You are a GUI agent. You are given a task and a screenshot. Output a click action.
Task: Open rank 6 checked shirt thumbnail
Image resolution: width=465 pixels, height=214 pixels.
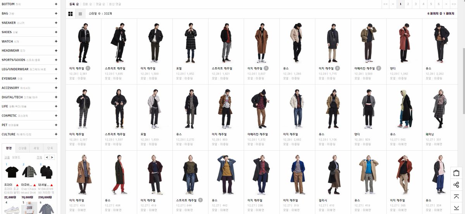point(46,209)
